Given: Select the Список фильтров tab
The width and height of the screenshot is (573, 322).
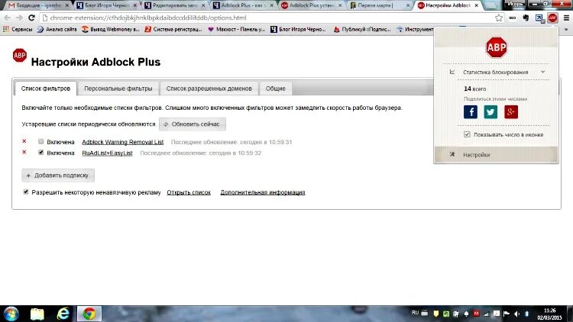Looking at the screenshot, I should point(46,89).
